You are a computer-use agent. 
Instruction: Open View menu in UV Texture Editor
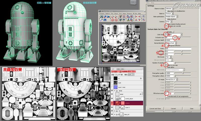tap(112, 13)
